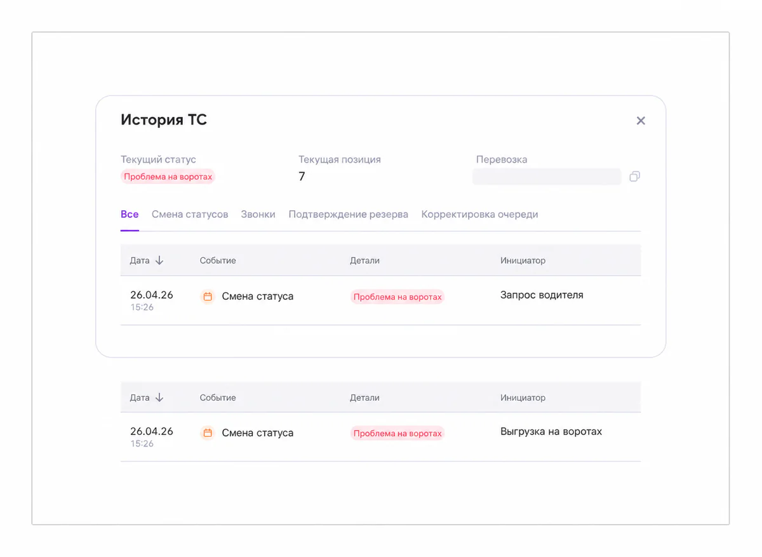Click Проблема на воротах badge in Выгрузка на воротах row
762x557 pixels.
pos(398,433)
